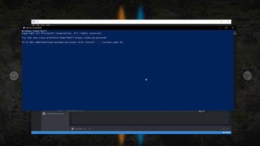The image size is (260, 146).
Task: Collapse the Lens dock panel with arrow
Action: (227, 129)
